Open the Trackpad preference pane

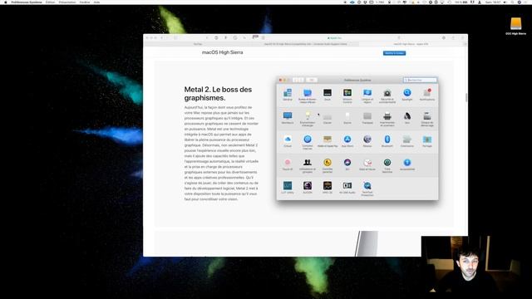pos(367,118)
